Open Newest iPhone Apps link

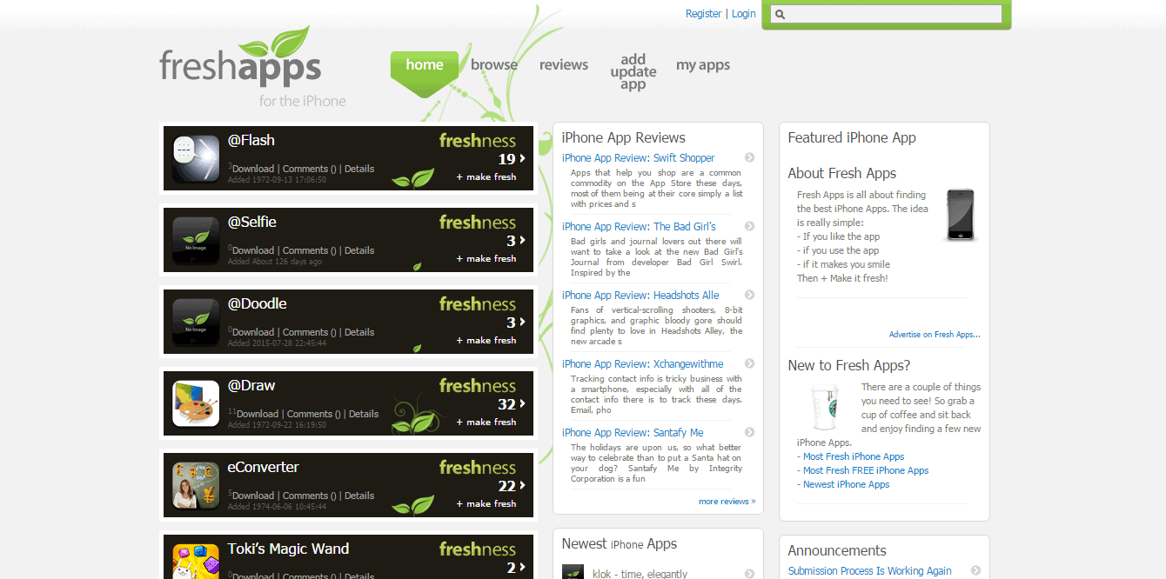click(846, 484)
